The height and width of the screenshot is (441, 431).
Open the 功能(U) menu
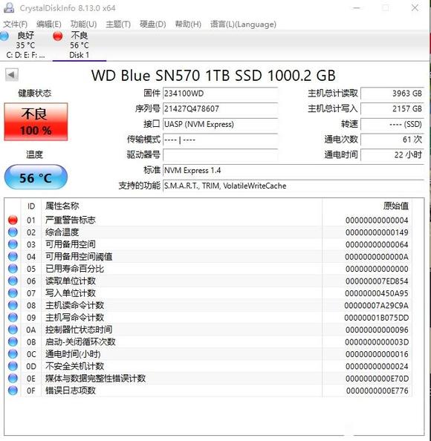pos(84,24)
